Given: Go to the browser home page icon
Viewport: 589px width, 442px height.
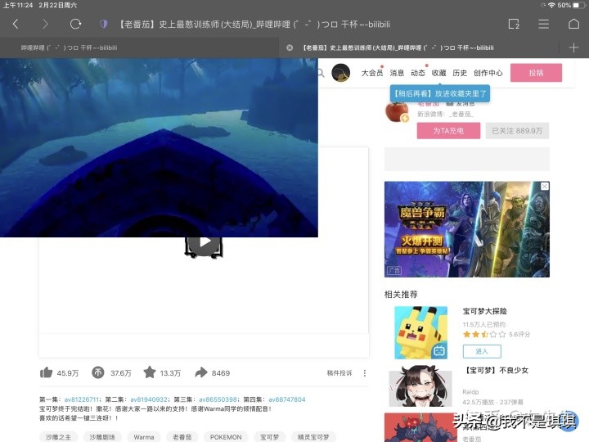Looking at the screenshot, I should [573, 24].
